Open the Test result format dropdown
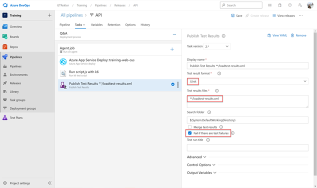 [247, 81]
